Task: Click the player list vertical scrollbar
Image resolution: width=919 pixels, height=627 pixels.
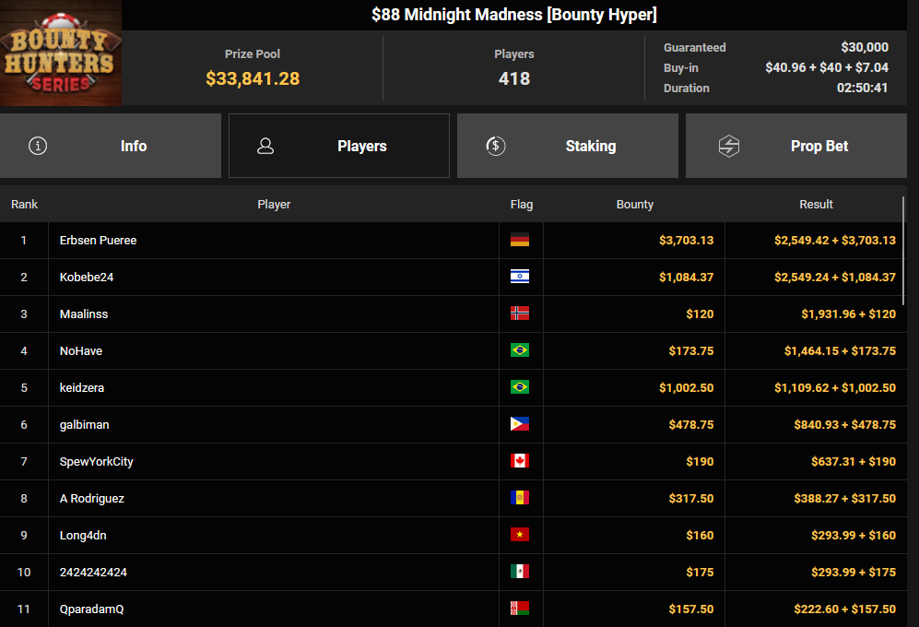Action: 903,249
